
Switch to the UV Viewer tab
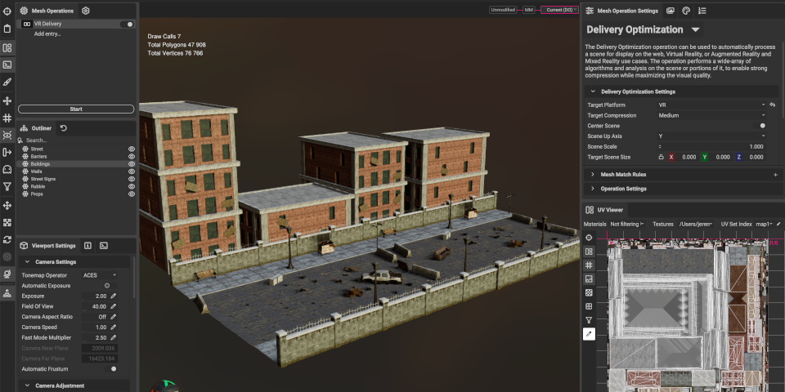(x=610, y=210)
